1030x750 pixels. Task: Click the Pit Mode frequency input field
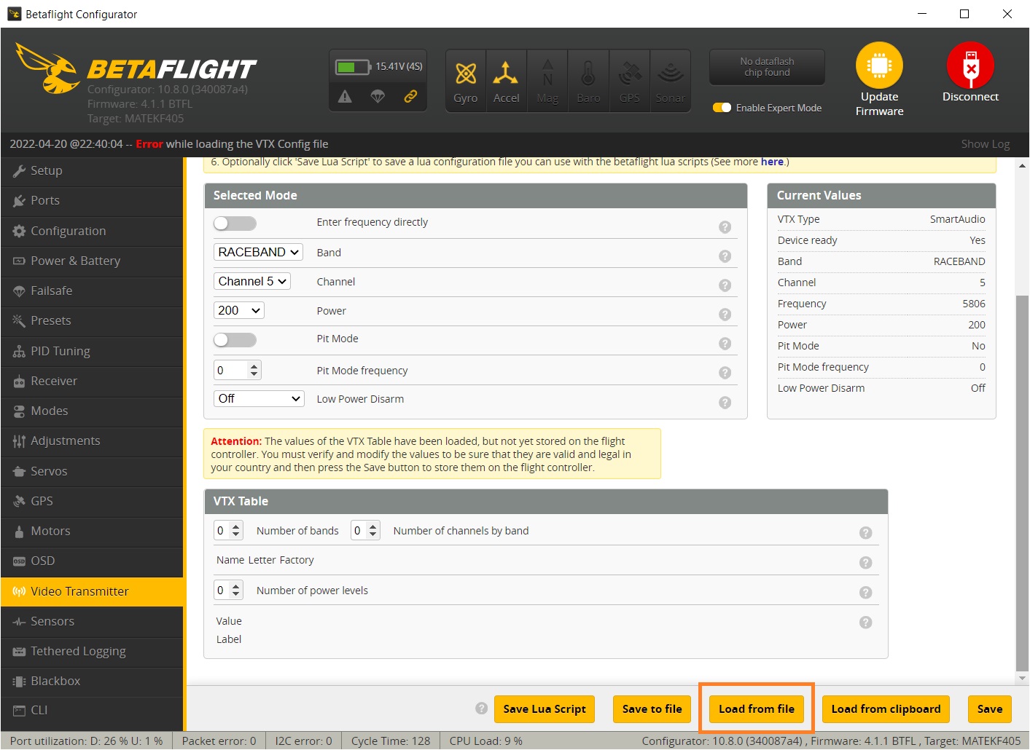[237, 370]
